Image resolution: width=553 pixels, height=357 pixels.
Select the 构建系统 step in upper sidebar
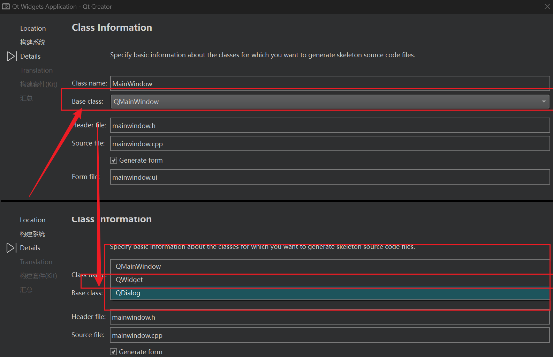pyautogui.click(x=33, y=42)
